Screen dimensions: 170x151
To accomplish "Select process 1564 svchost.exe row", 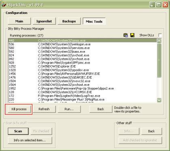I will (x=83, y=85).
